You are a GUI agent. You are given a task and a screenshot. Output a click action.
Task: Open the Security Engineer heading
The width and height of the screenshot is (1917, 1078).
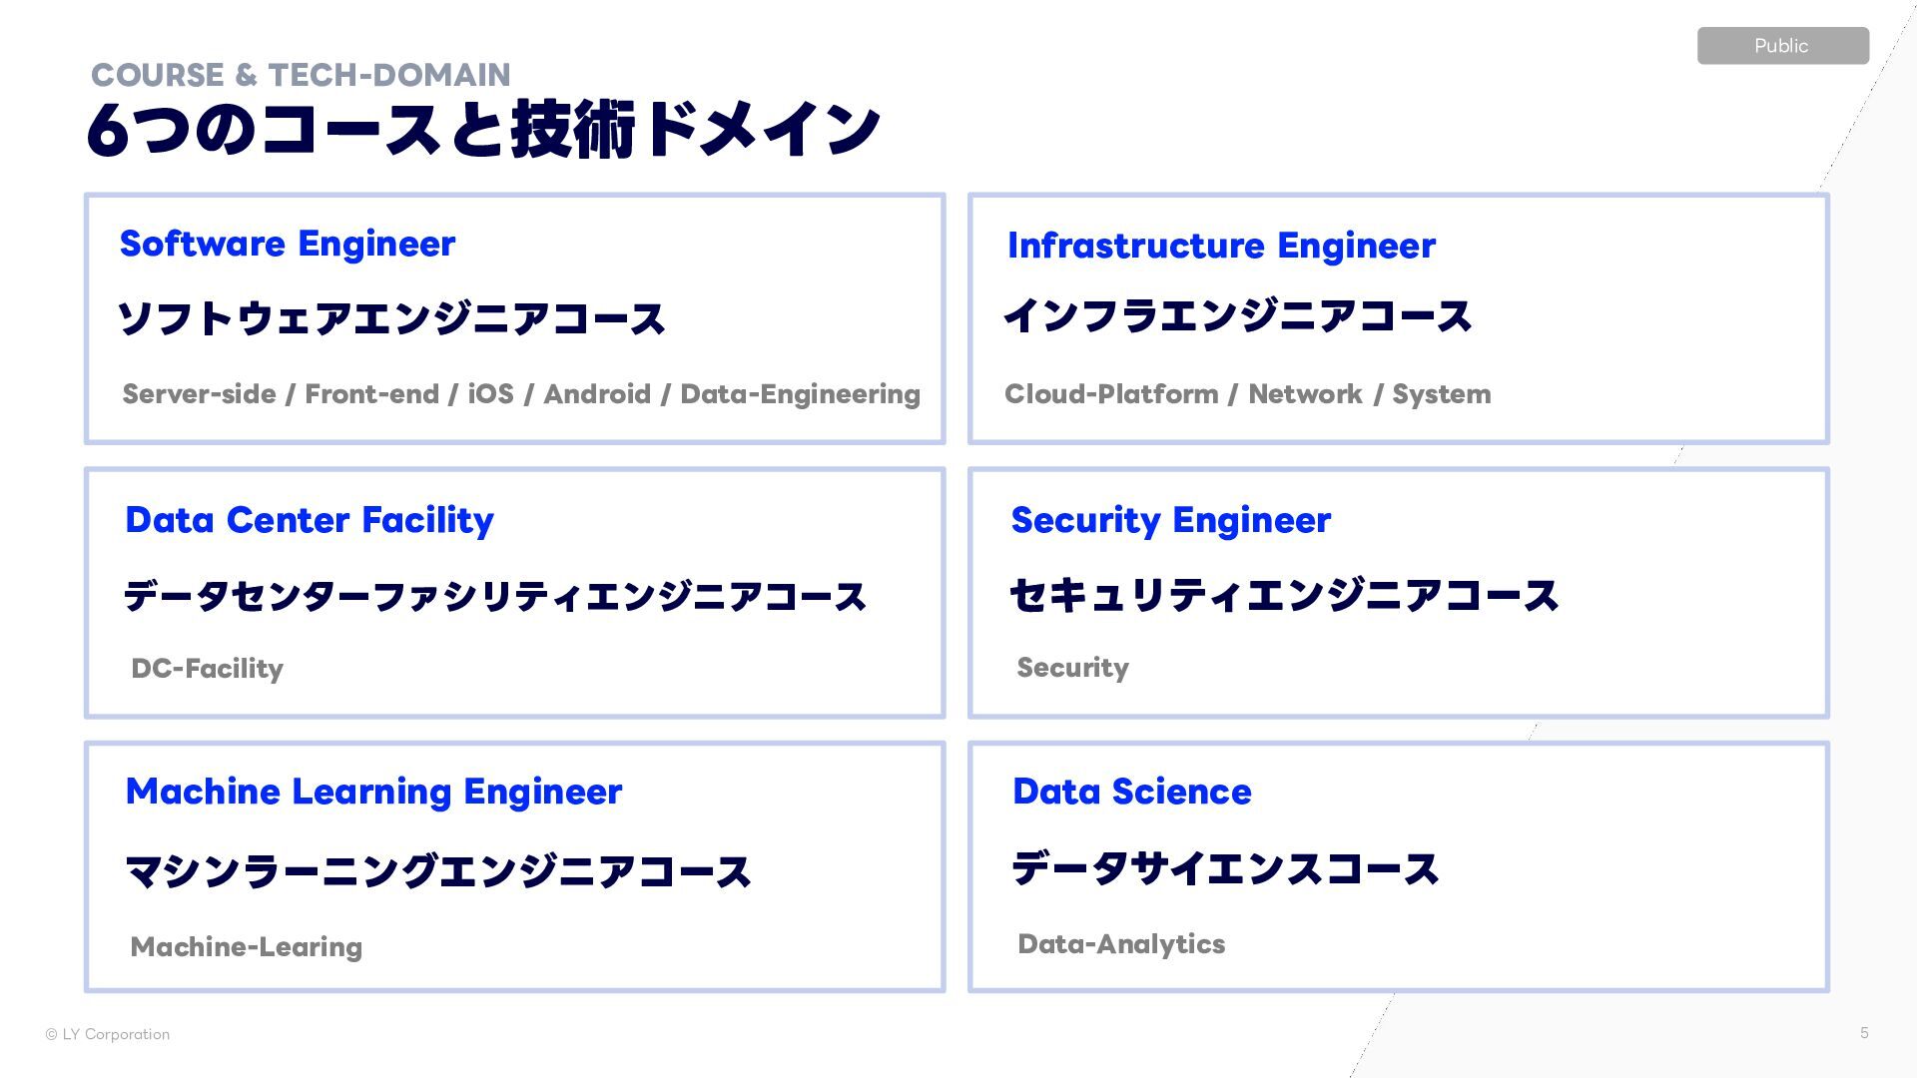coord(1170,520)
